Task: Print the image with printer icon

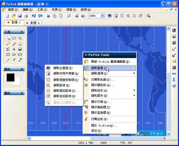Action: [x=26, y=16]
